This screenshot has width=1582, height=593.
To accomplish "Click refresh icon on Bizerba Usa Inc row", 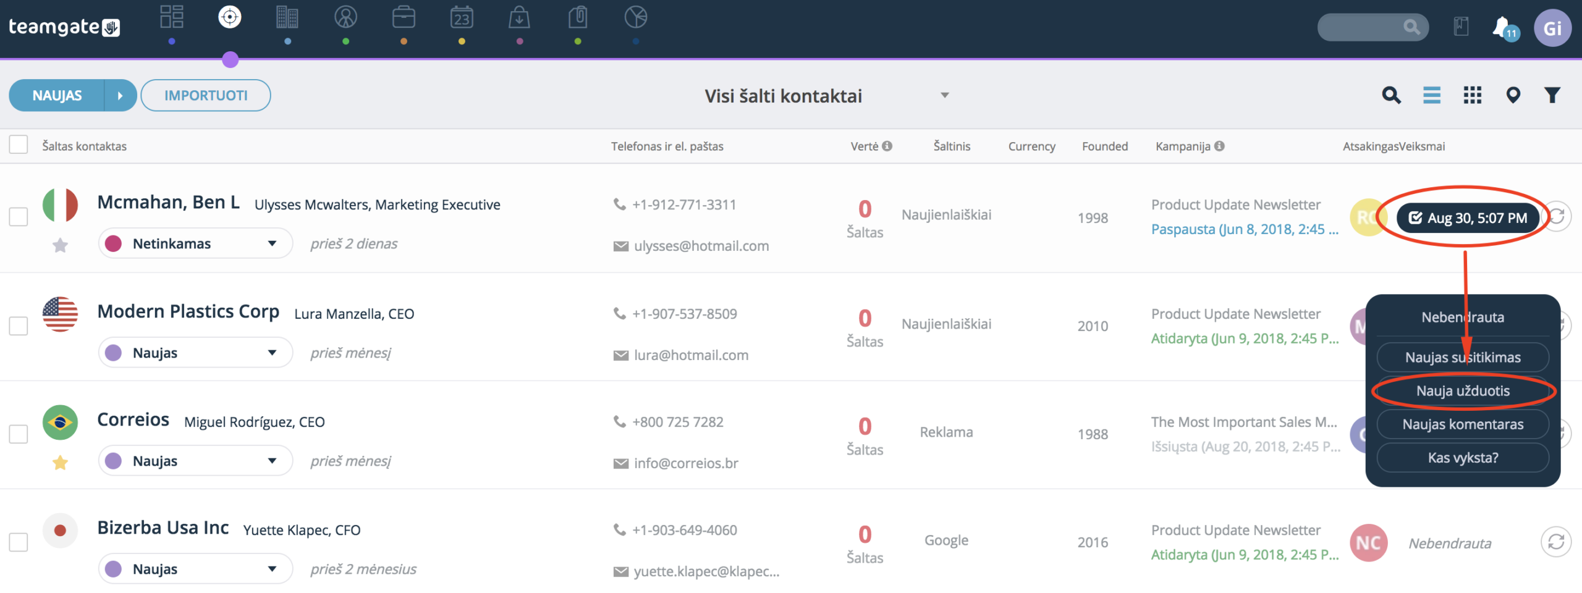I will pos(1556,542).
